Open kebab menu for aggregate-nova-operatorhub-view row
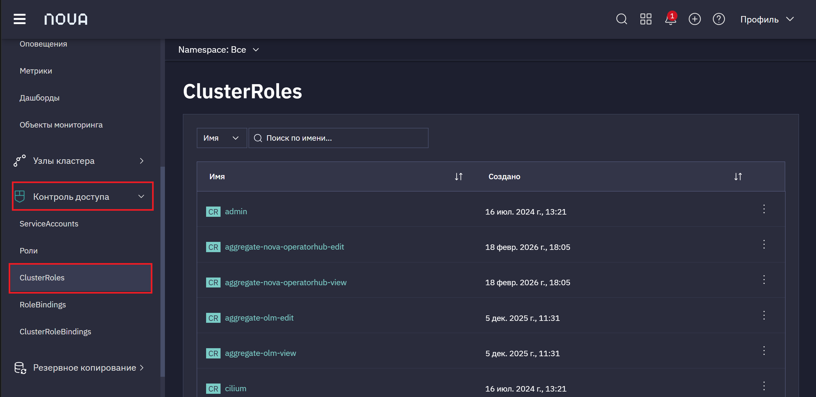Viewport: 816px width, 397px height. [x=764, y=280]
